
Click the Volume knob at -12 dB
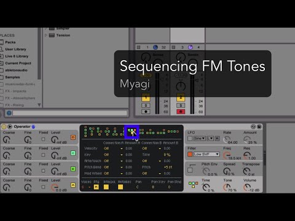247,187
